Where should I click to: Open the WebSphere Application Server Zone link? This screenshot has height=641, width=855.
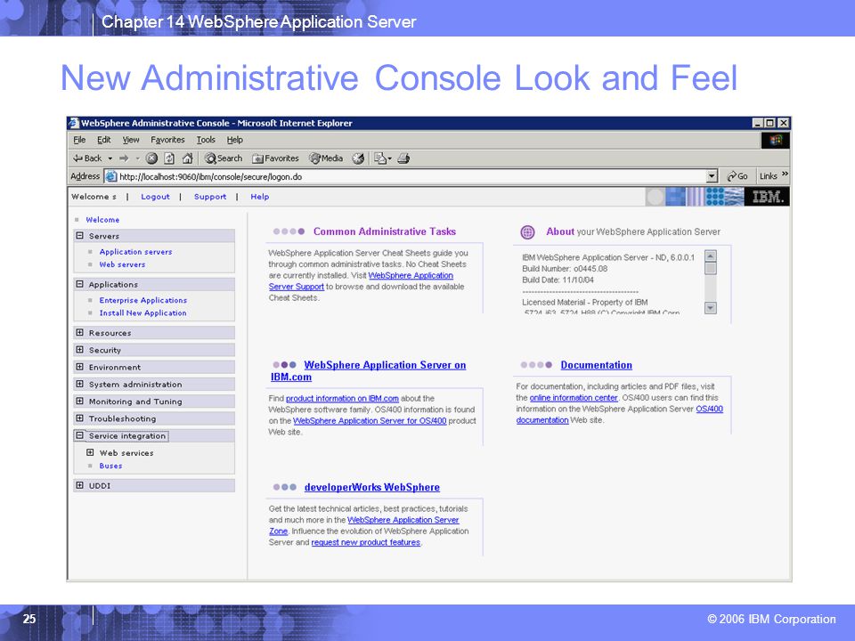363,525
